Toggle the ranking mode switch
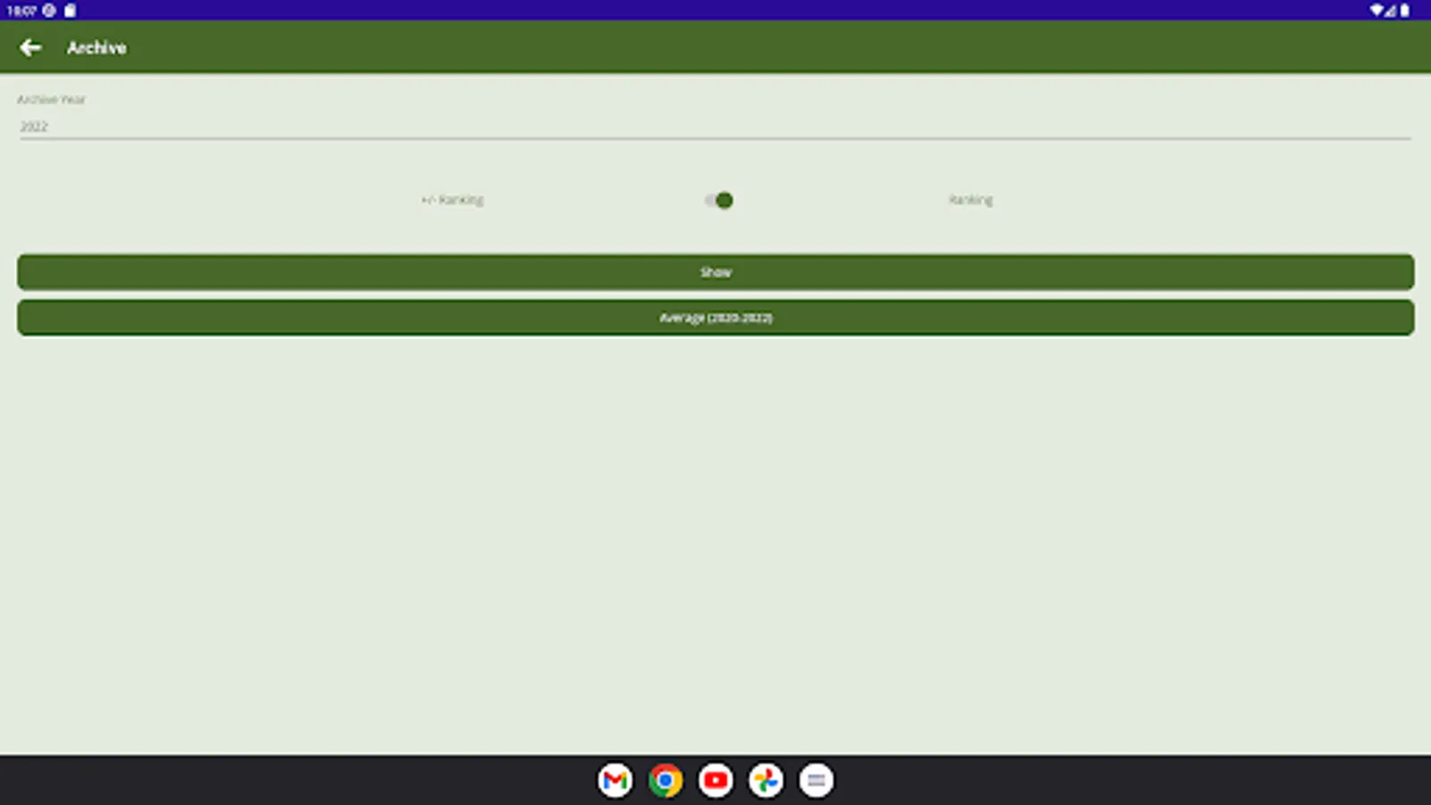This screenshot has height=805, width=1431. click(x=718, y=200)
